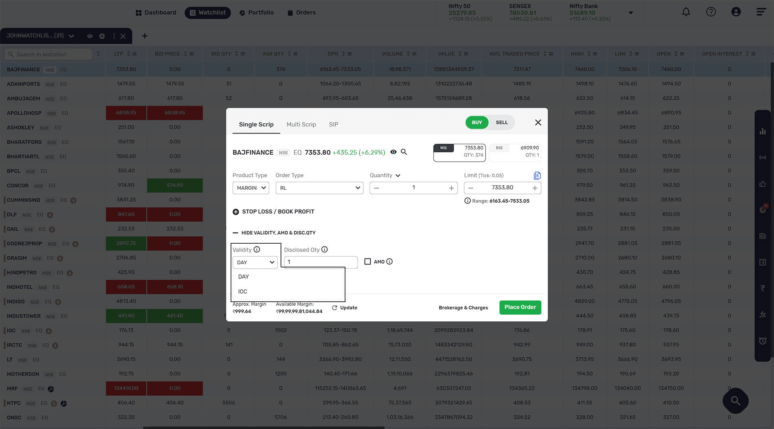Increase quantity with the plus button
The width and height of the screenshot is (774, 429).
(x=451, y=188)
